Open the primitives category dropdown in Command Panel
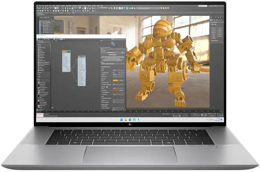The height and width of the screenshot is (172, 260). pyautogui.click(x=217, y=22)
